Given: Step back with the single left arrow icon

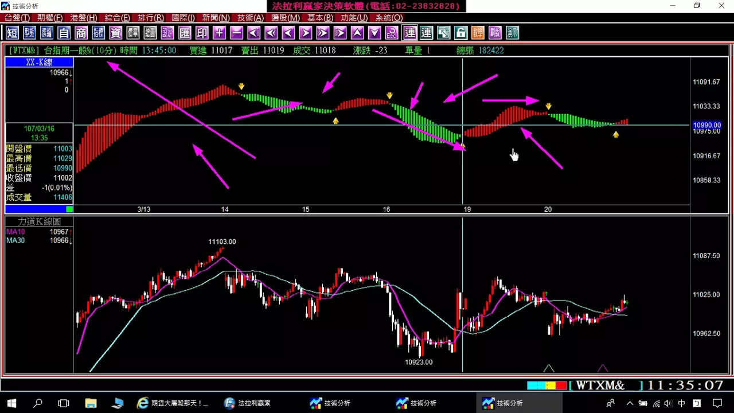Looking at the screenshot, I should [288, 33].
